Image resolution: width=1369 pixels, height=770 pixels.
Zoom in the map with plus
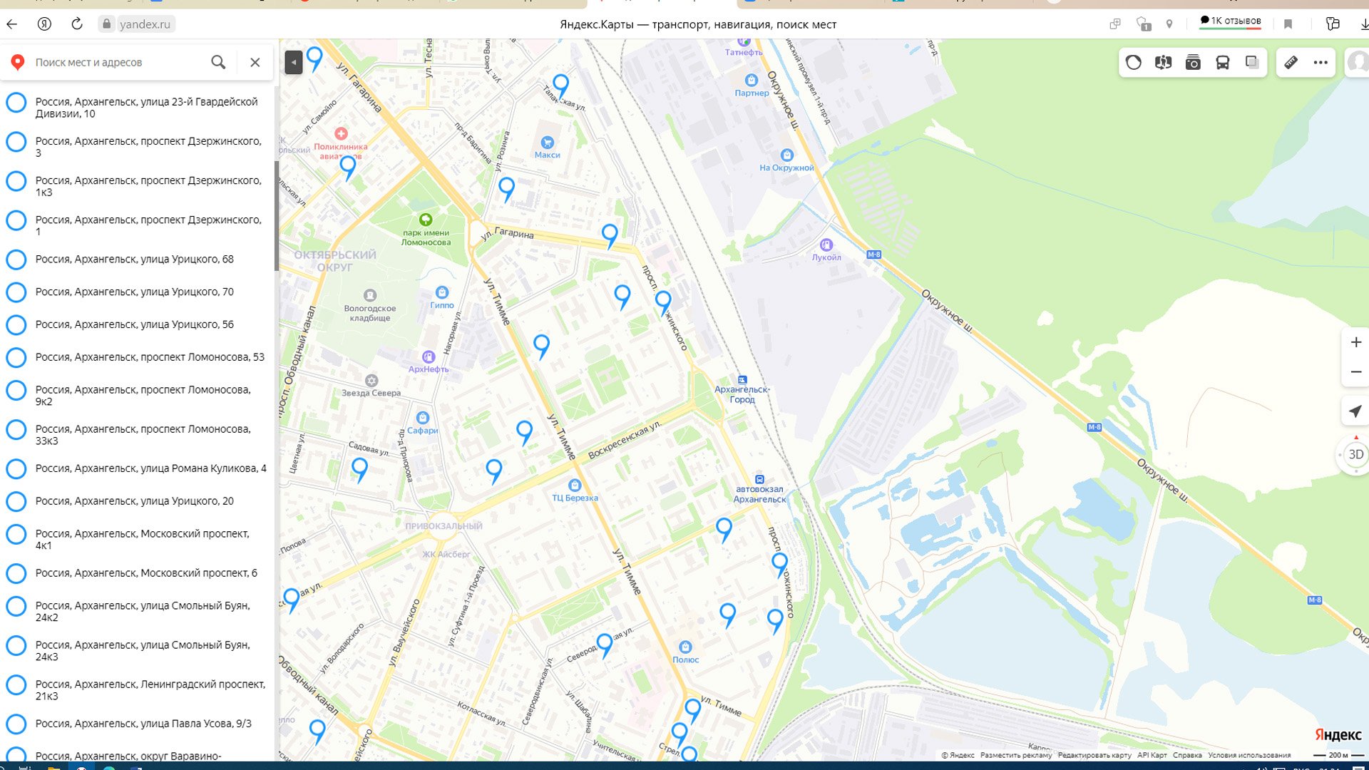coord(1355,342)
